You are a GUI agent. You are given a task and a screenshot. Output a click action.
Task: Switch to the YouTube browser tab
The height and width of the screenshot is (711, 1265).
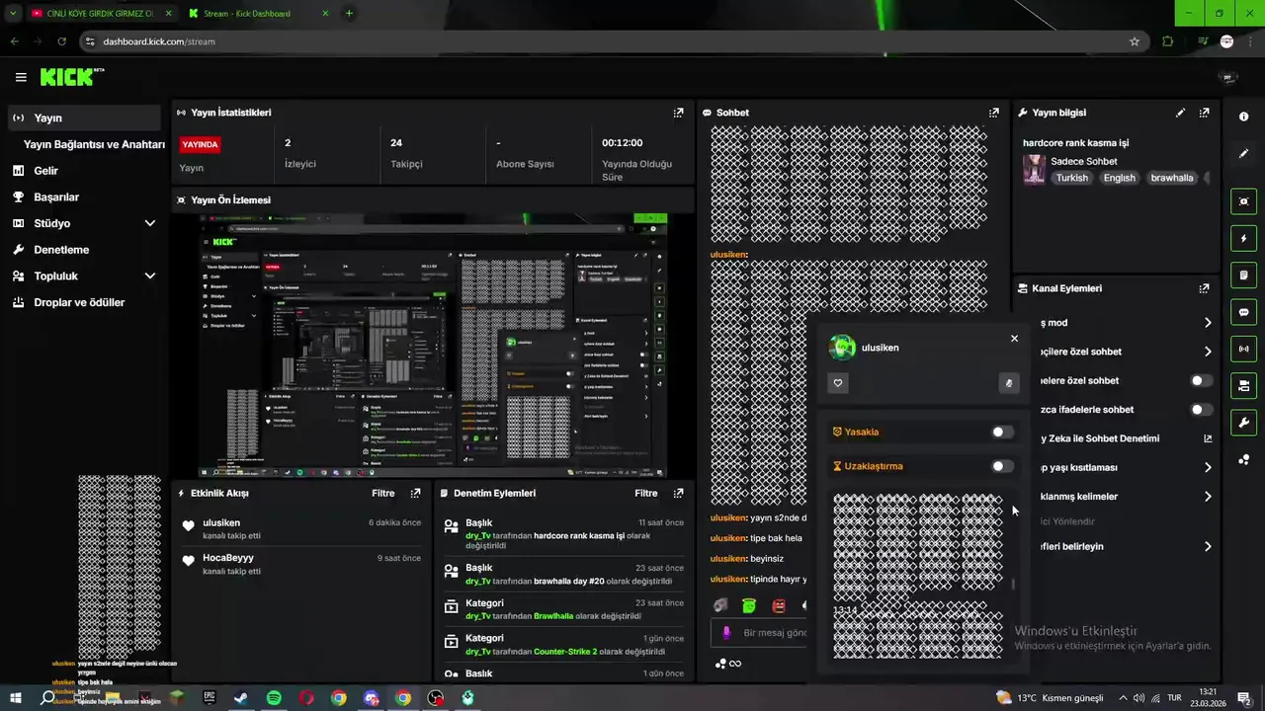click(x=100, y=14)
